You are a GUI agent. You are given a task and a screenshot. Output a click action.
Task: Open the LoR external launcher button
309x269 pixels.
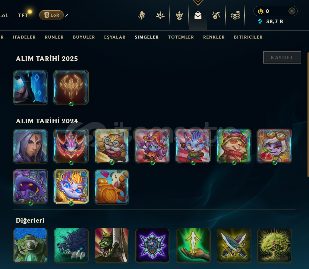52,15
